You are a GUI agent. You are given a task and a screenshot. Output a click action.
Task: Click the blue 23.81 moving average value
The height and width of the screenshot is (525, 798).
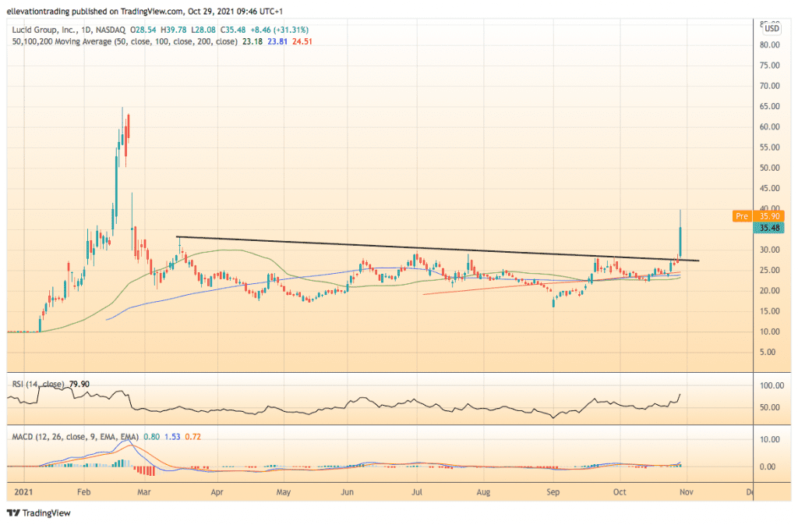277,42
